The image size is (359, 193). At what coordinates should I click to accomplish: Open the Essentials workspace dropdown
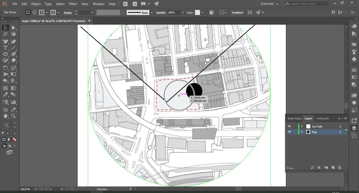(270, 4)
